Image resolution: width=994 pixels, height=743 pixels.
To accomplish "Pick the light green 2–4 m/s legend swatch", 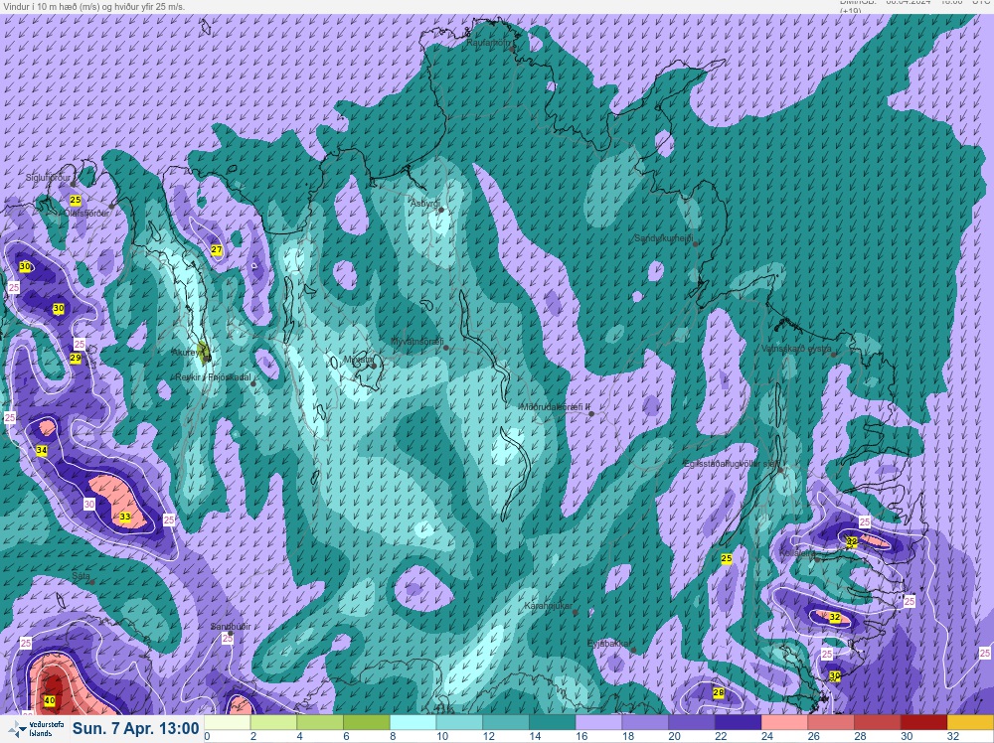I will (273, 723).
